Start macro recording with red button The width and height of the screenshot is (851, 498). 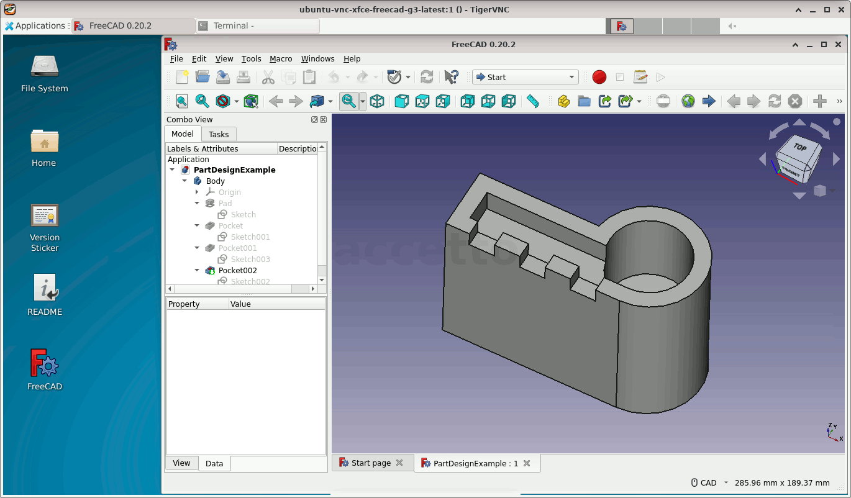pos(599,77)
